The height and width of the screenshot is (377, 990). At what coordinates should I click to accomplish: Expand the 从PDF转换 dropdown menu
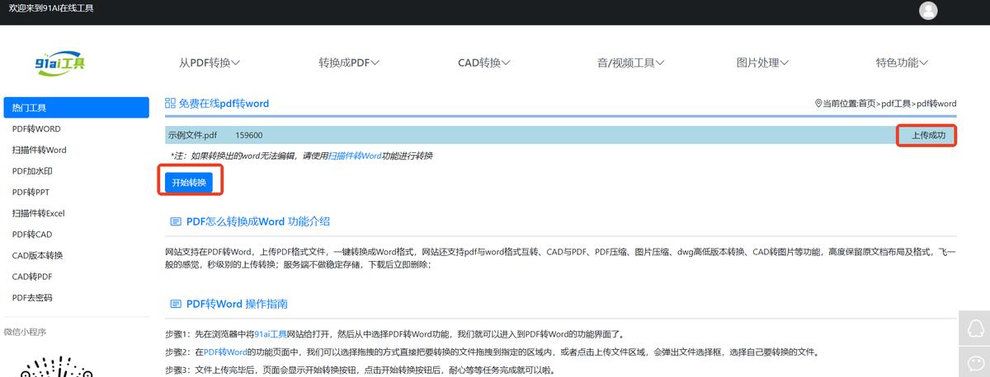tap(210, 63)
